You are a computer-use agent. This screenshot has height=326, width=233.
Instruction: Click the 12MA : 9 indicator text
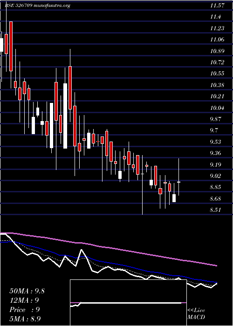(x=24, y=300)
